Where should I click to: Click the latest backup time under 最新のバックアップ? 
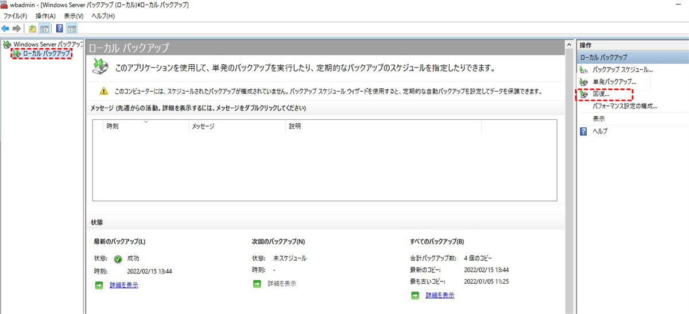pyautogui.click(x=150, y=272)
